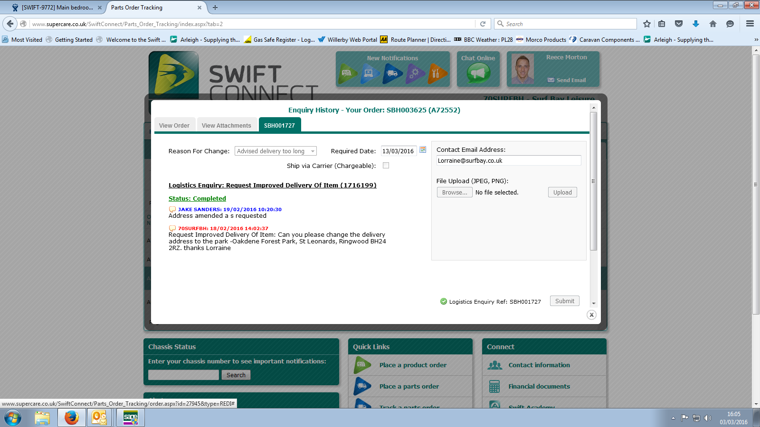Open the orange tools notification icon
This screenshot has width=760, height=427.
[437, 74]
